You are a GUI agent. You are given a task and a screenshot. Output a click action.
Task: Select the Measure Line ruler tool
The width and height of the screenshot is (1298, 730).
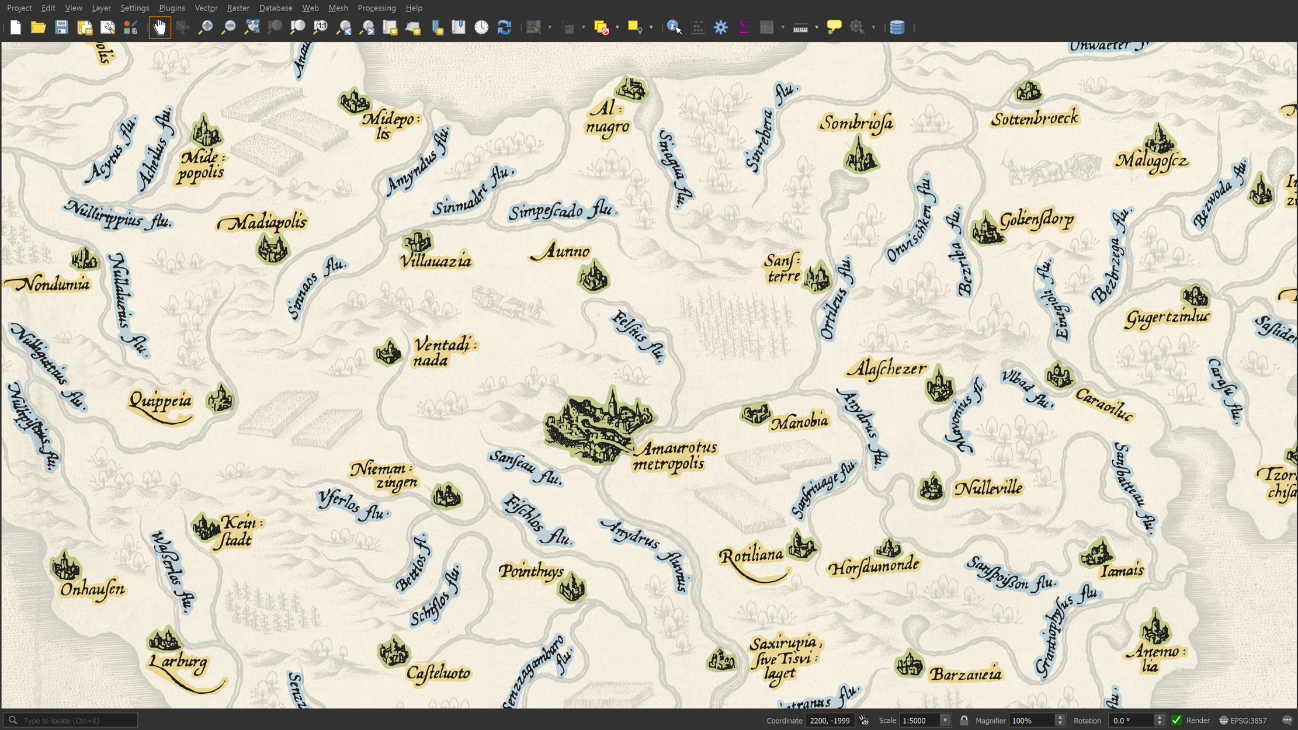tap(800, 27)
